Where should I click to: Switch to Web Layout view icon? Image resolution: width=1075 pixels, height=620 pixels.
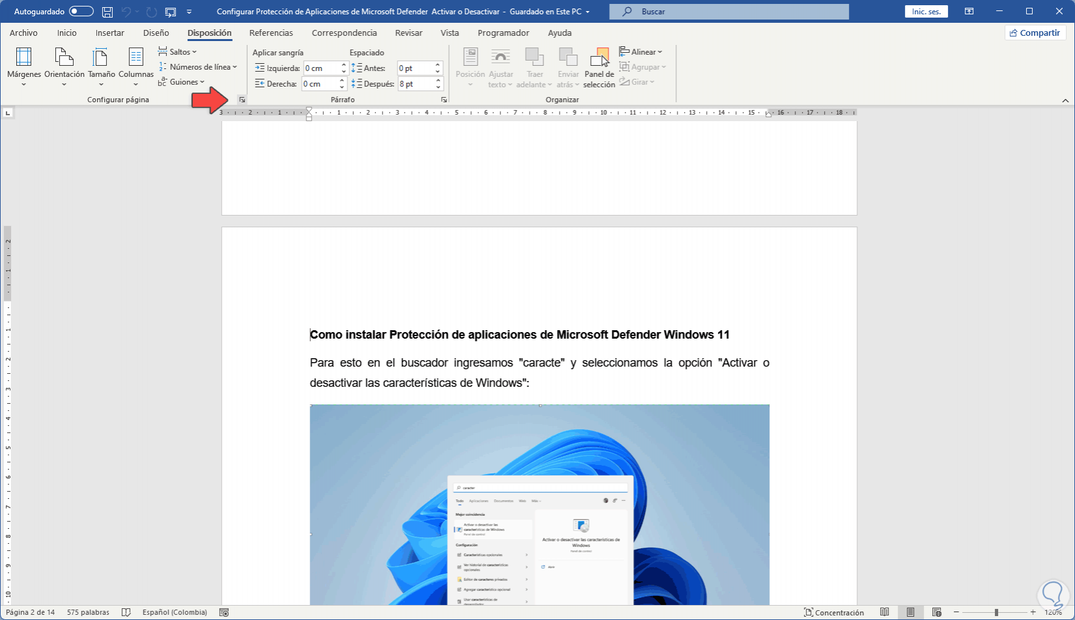click(936, 612)
